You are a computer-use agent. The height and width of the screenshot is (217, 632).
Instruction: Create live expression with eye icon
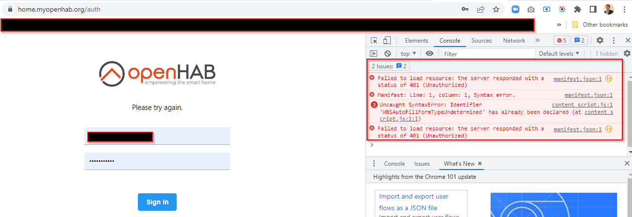430,54
